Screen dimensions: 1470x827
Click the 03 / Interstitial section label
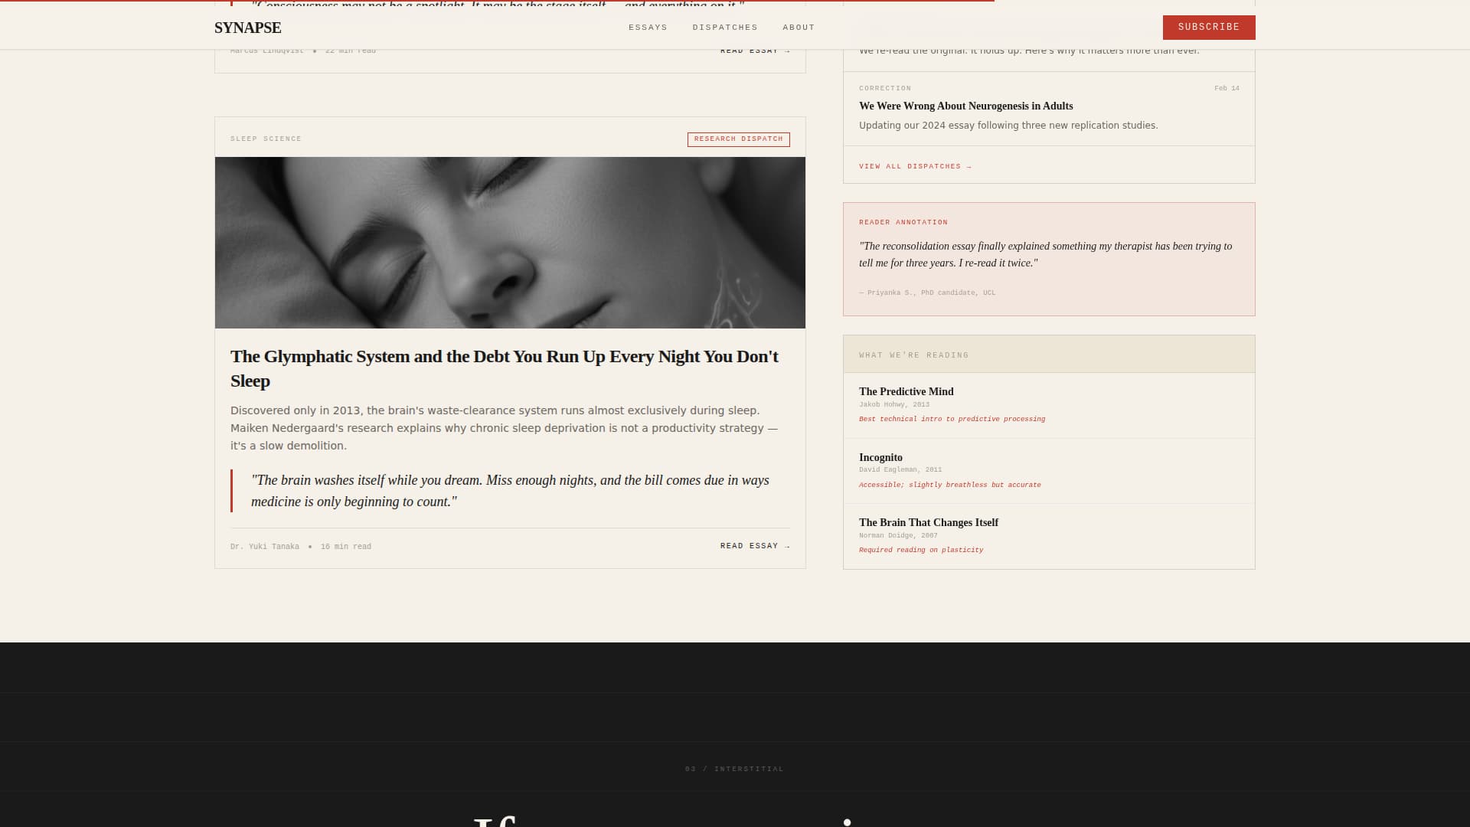734,769
